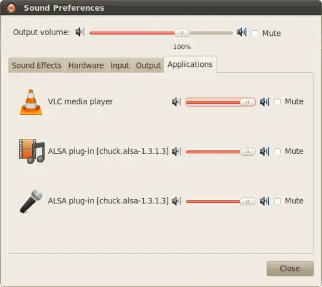Select the Output tab

[148, 66]
